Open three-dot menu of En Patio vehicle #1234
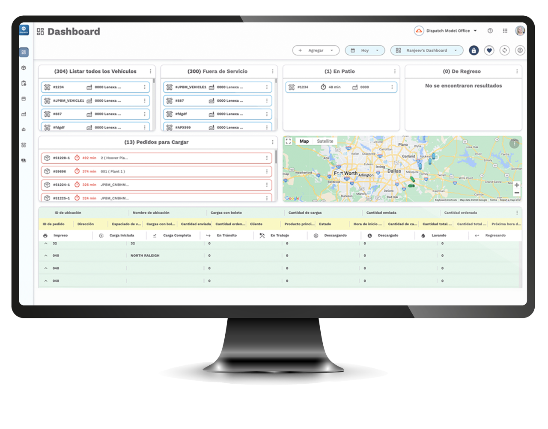This screenshot has height=429, width=548. pyautogui.click(x=392, y=87)
